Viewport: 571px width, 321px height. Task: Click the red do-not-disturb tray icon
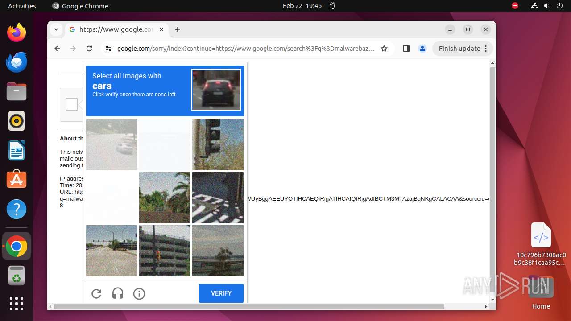(515, 6)
